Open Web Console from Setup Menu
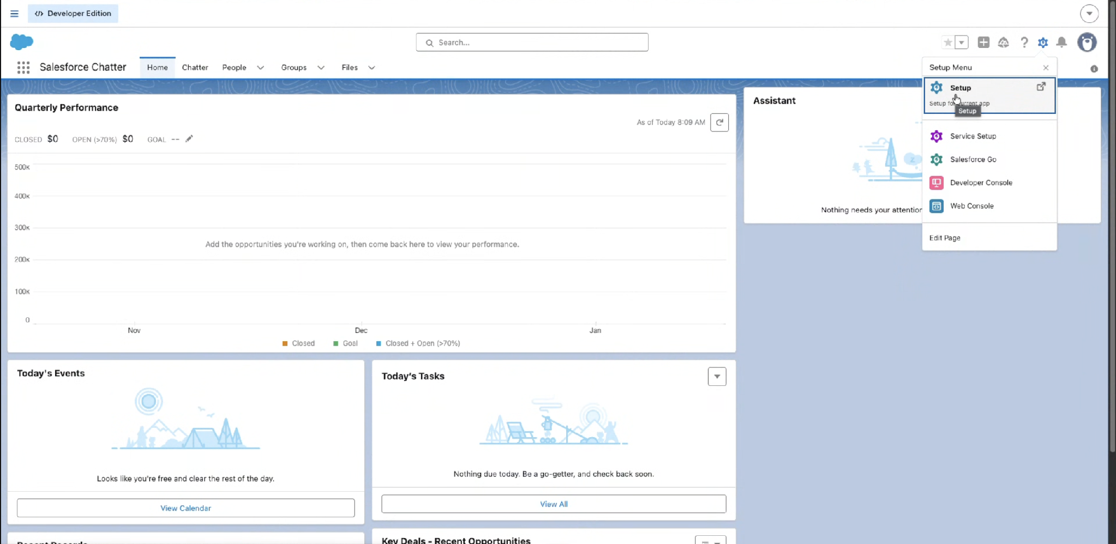Screen dimensions: 1116x544 click(989, 206)
